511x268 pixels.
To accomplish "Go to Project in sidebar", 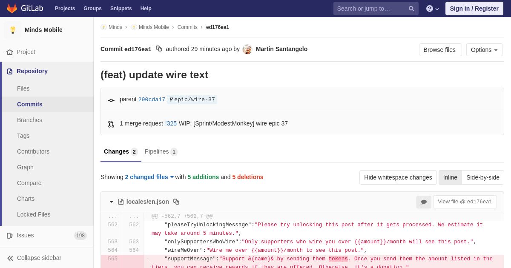I will [47, 52].
